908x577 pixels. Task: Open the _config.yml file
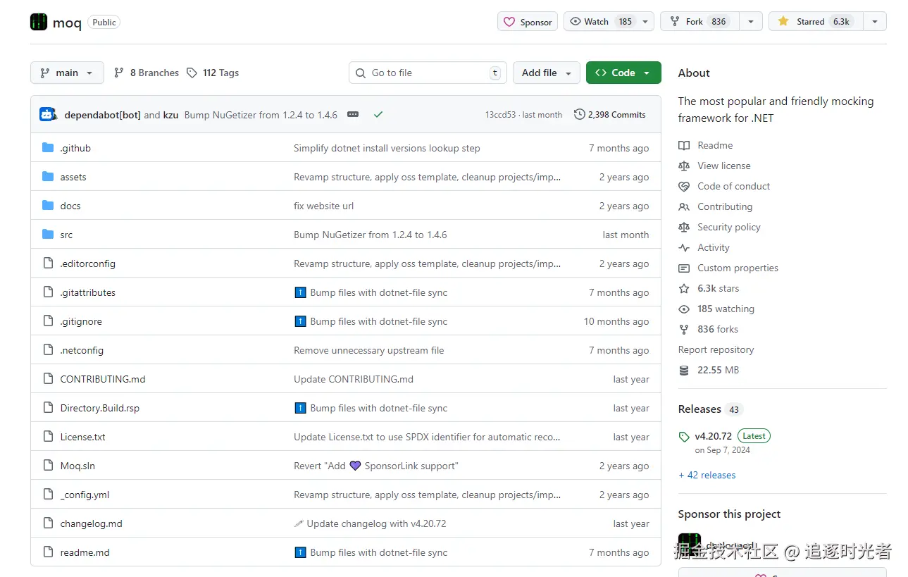pos(85,495)
